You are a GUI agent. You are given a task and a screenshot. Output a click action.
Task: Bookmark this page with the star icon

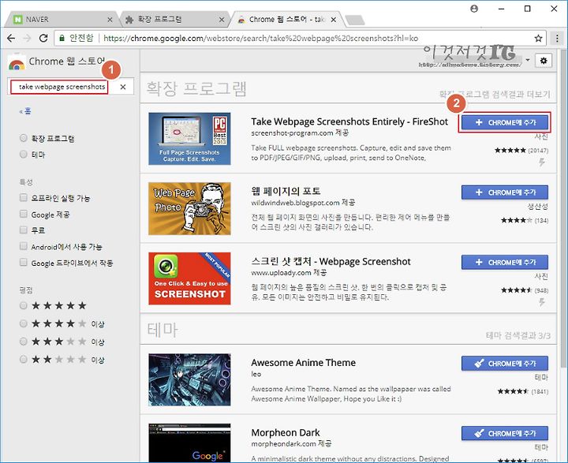(x=538, y=38)
